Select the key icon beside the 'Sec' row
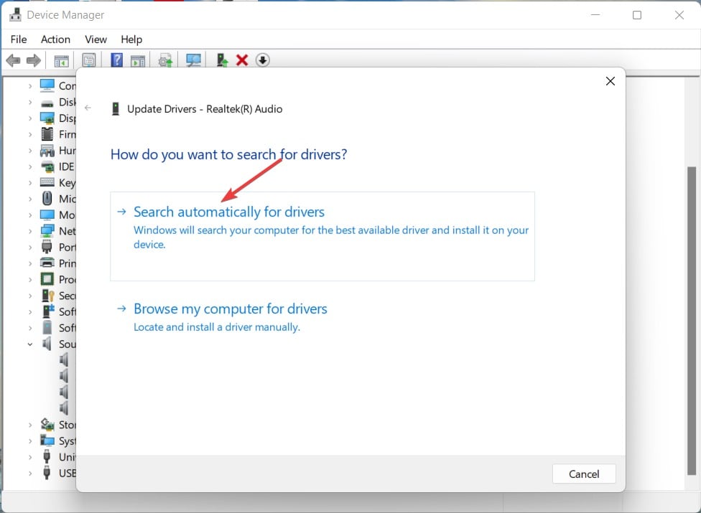The image size is (701, 513). pos(48,296)
